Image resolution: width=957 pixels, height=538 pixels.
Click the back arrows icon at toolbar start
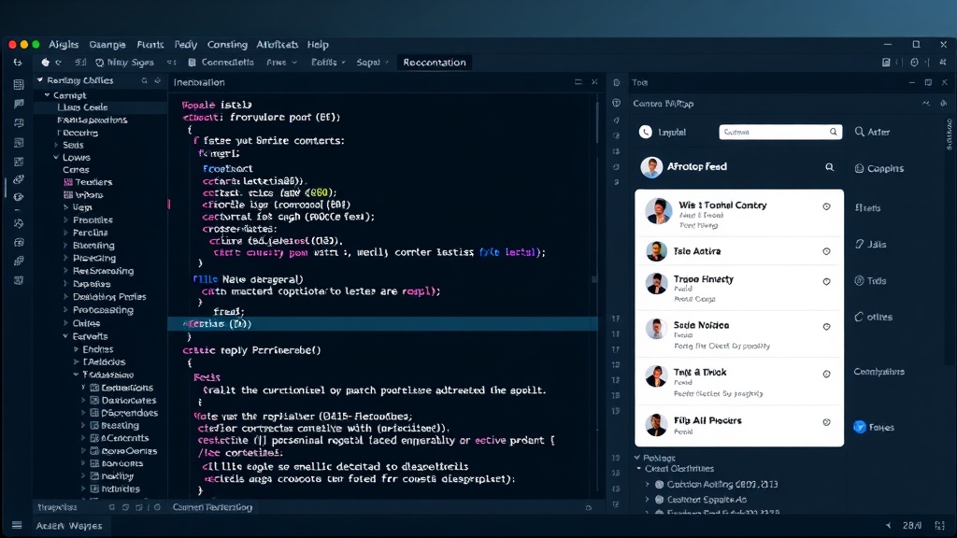click(18, 63)
